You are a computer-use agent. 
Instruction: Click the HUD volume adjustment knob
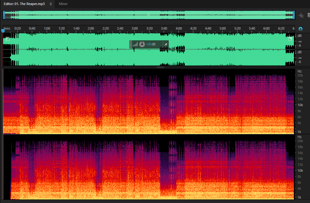(142, 44)
